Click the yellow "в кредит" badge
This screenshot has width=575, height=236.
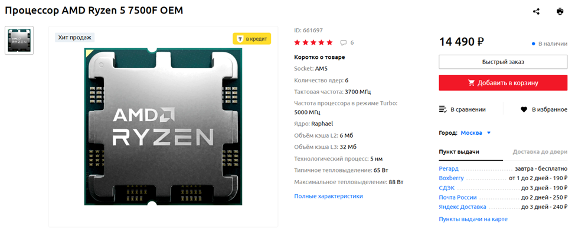click(x=251, y=39)
